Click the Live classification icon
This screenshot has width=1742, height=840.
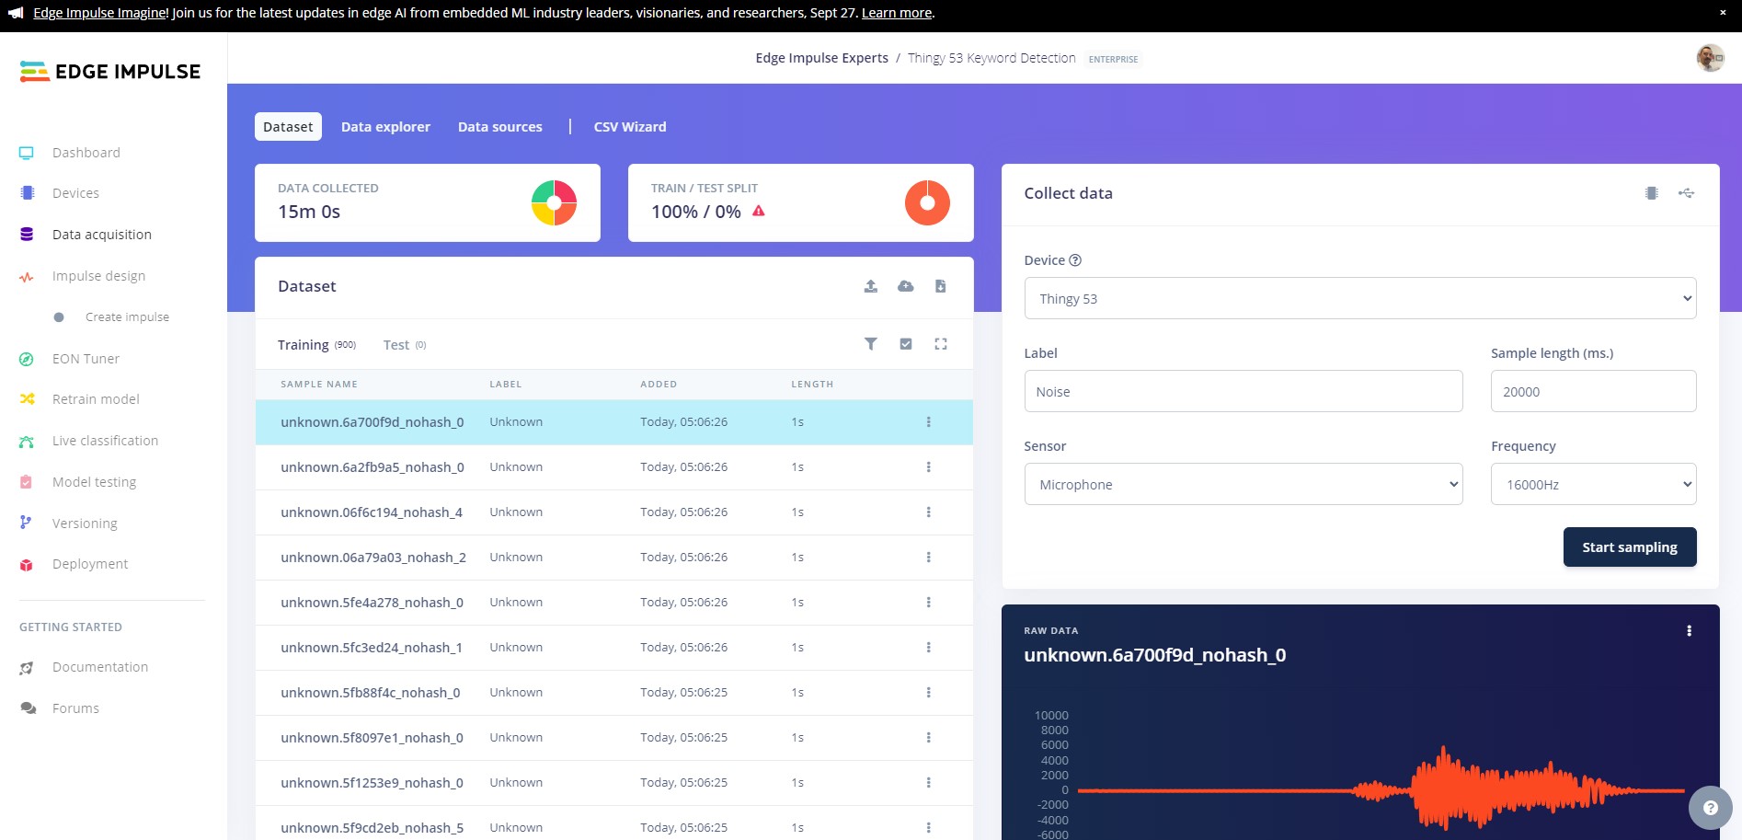(27, 441)
